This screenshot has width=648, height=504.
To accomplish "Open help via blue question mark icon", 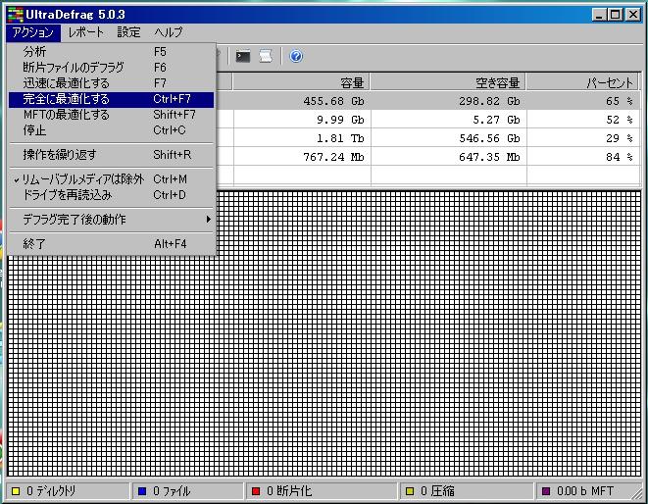I will pos(296,56).
